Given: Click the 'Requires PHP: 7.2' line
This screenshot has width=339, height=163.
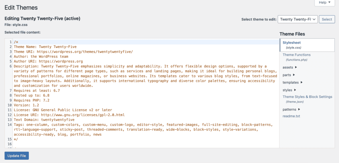Looking at the screenshot, I should 31,100.
